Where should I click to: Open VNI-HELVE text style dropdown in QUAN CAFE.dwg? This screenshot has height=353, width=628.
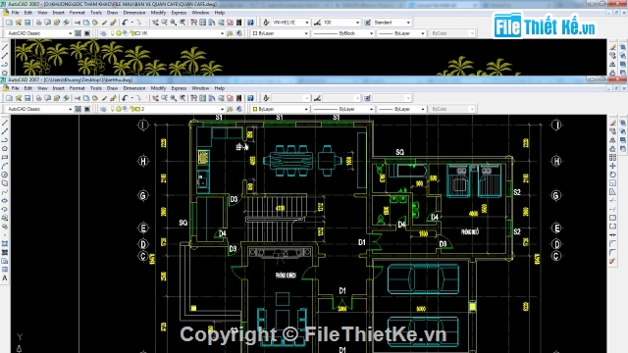click(x=290, y=23)
